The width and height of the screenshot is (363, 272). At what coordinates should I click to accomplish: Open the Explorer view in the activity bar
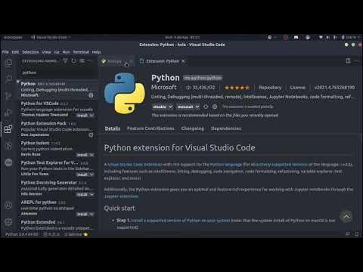(8, 62)
